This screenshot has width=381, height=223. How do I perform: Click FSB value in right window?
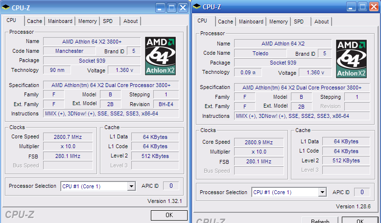pyautogui.click(x=259, y=161)
